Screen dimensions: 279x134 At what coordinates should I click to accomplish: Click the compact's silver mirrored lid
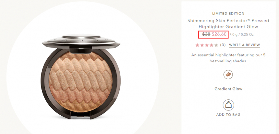coord(81,41)
